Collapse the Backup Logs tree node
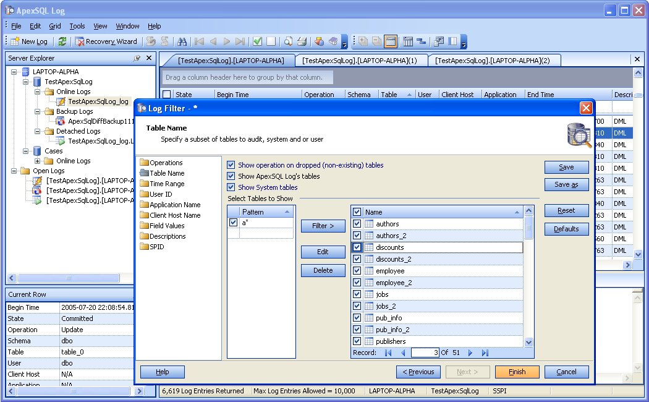Image resolution: width=649 pixels, height=402 pixels. pos(38,111)
